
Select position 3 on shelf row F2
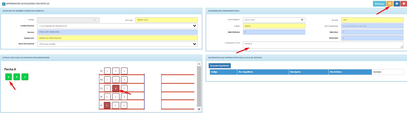coord(124,97)
